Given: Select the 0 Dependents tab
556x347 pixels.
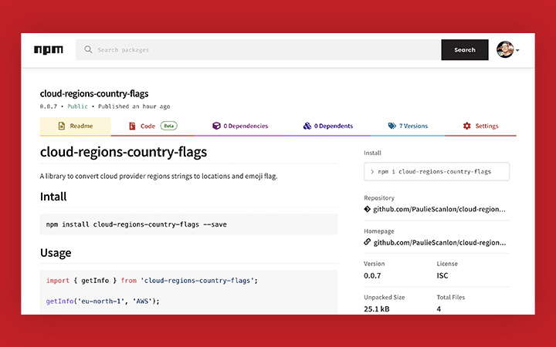Looking at the screenshot, I should pos(328,126).
